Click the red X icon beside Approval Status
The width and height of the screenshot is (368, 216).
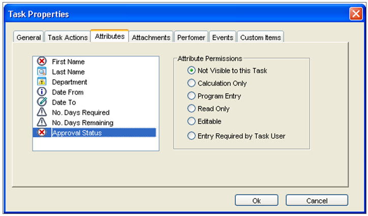click(42, 133)
